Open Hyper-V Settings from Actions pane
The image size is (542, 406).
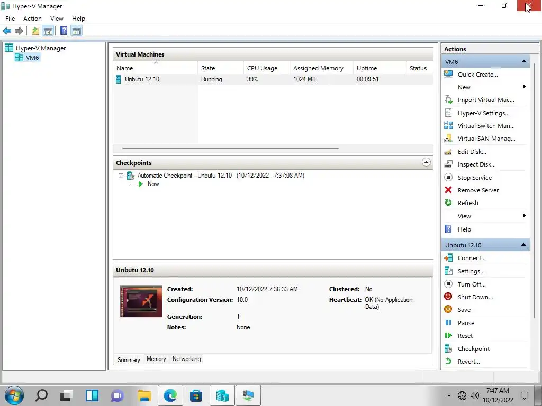tap(483, 113)
